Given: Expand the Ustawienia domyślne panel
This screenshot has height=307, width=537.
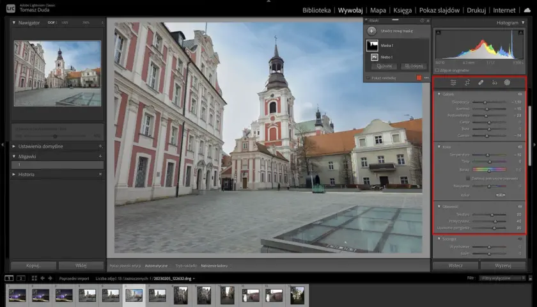Looking at the screenshot, I should coord(14,146).
